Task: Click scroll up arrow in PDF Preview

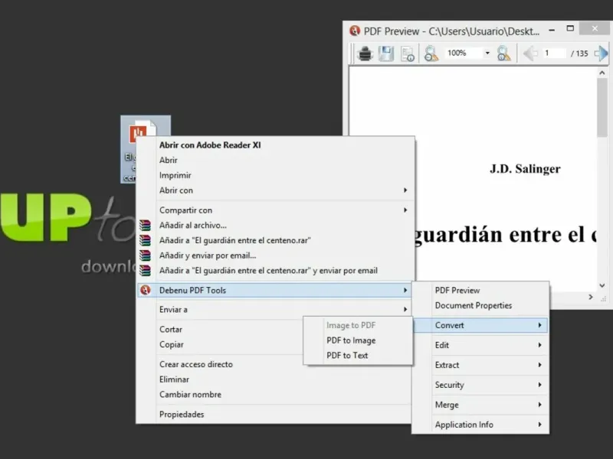Action: [602, 73]
